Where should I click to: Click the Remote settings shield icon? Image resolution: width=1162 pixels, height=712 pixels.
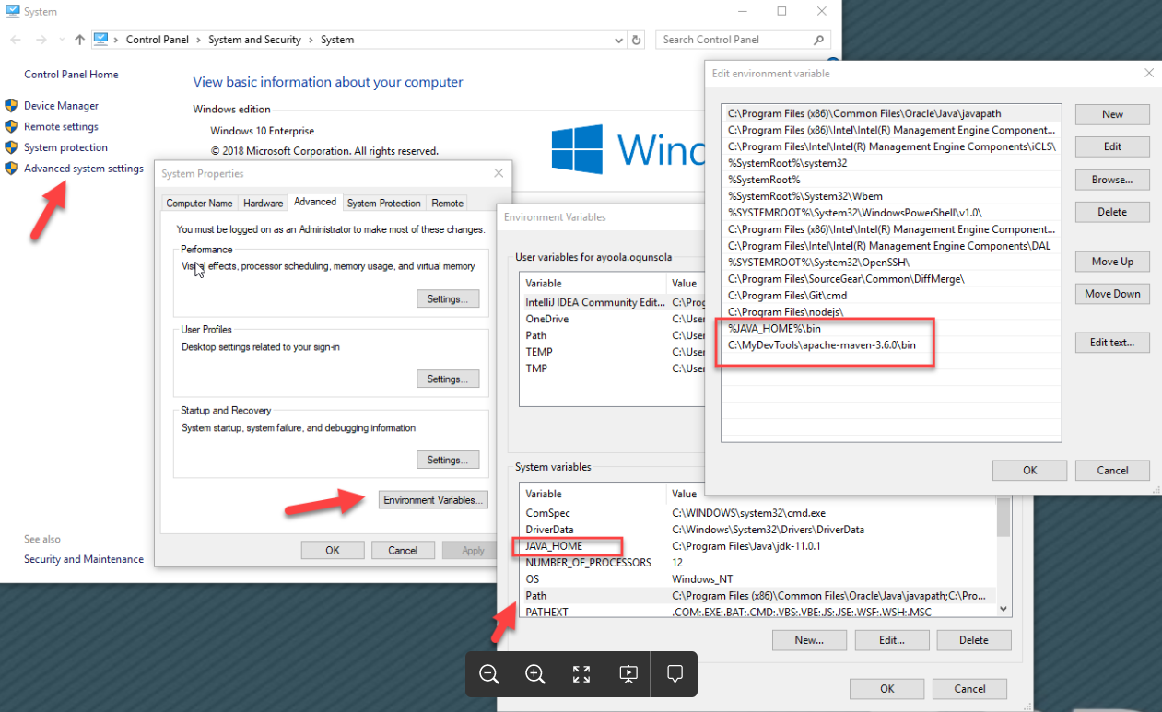11,126
